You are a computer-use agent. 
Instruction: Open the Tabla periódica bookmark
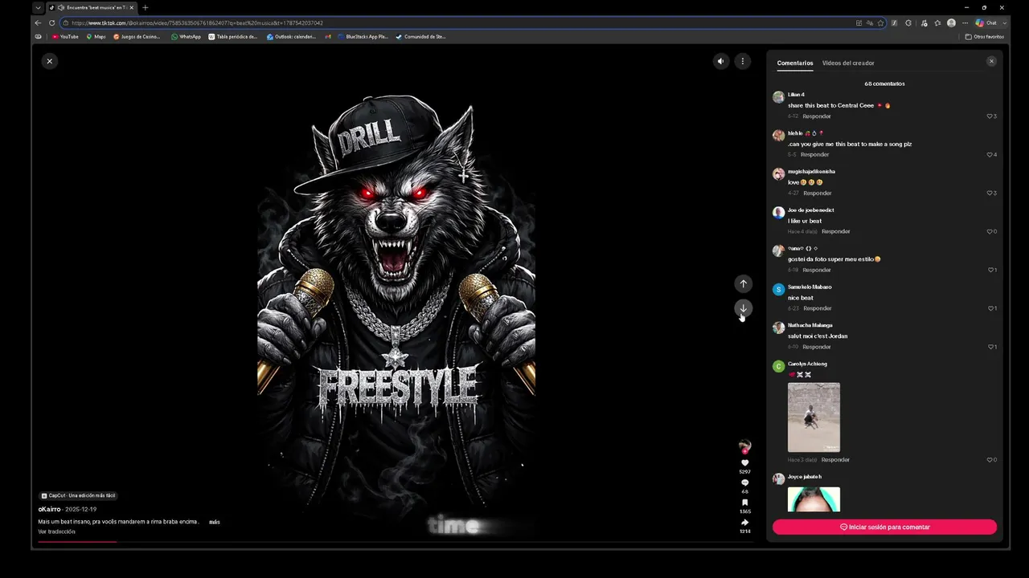click(x=233, y=37)
